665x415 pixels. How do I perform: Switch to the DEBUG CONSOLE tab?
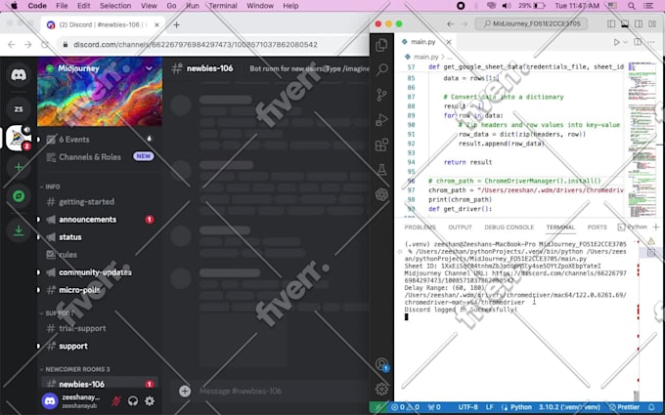[509, 228]
